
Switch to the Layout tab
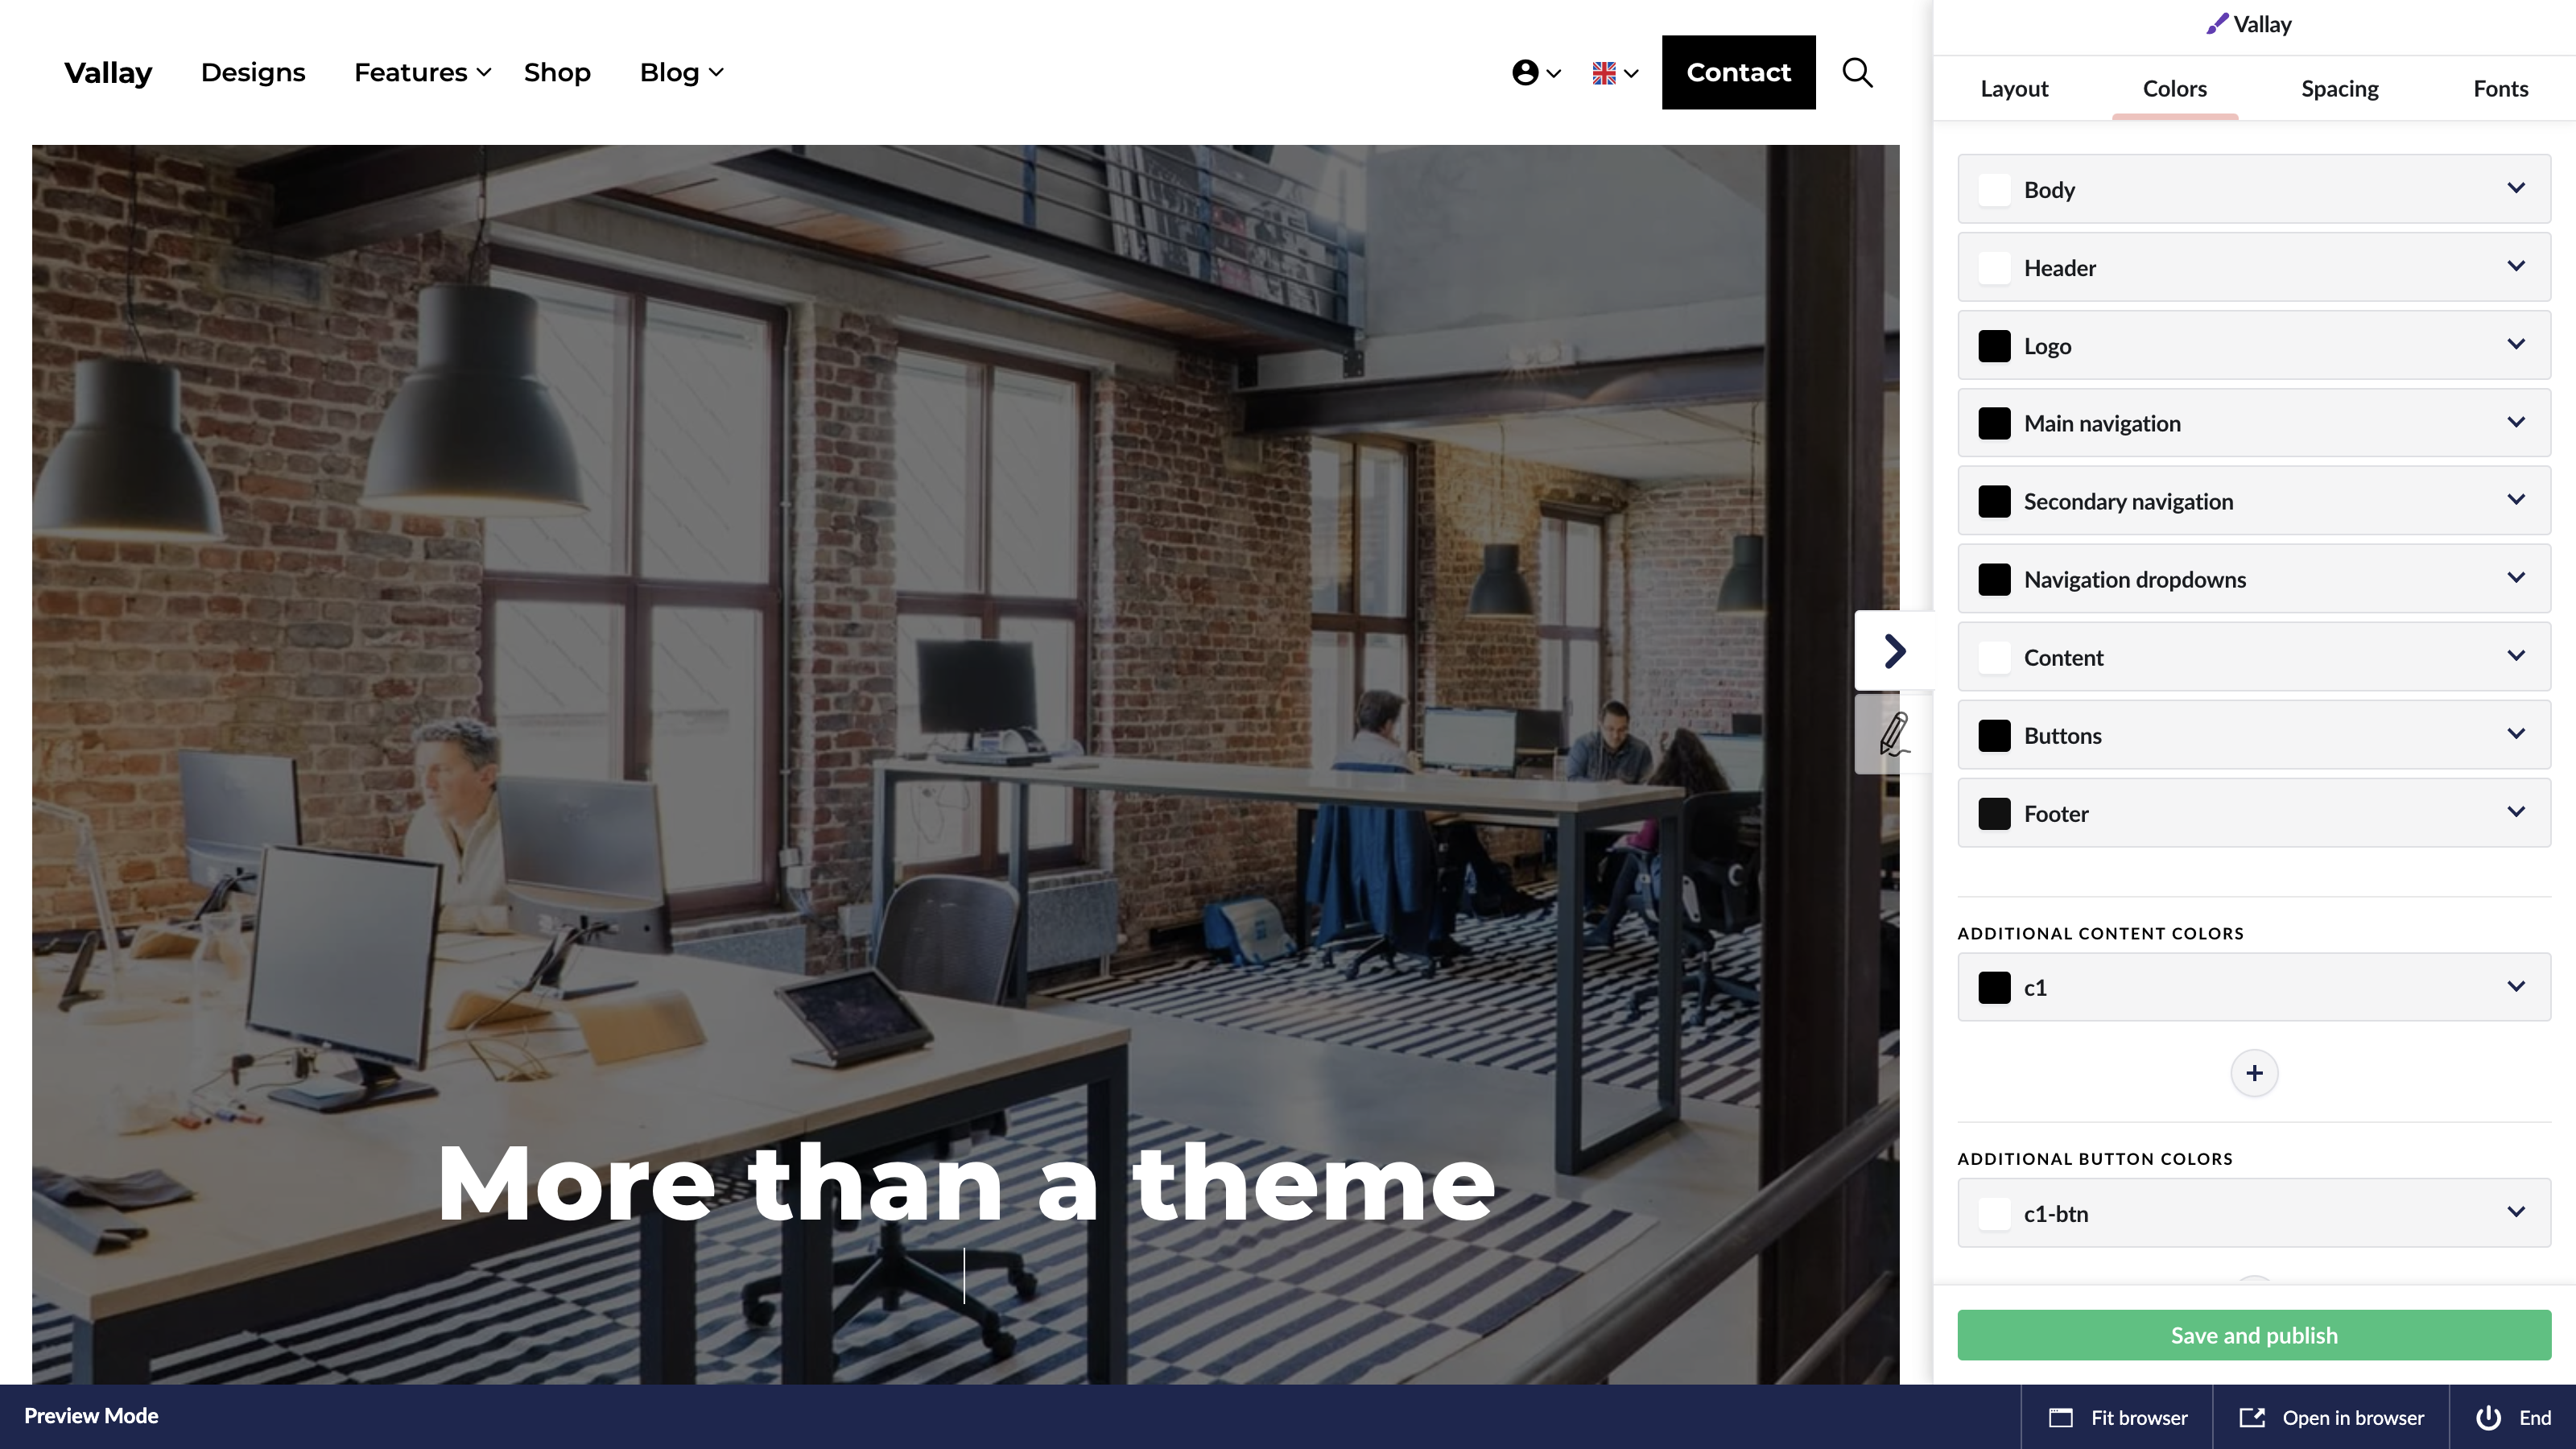2014,88
